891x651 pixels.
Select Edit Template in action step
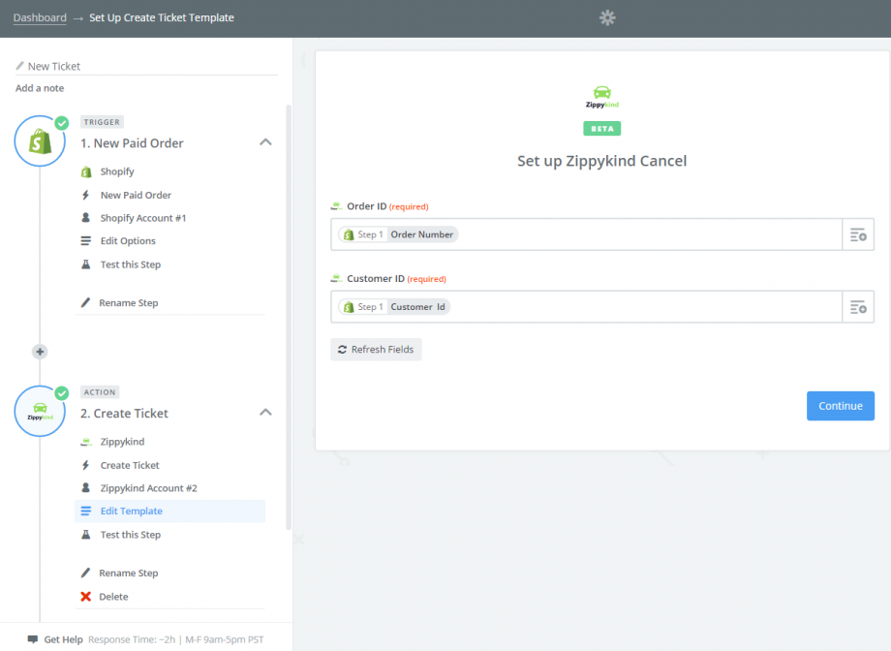click(169, 511)
